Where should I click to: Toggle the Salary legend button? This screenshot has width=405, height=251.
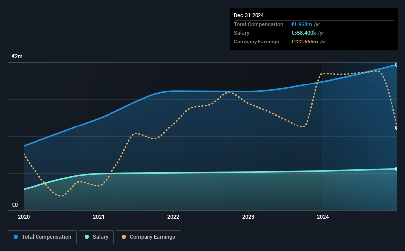tap(96, 237)
